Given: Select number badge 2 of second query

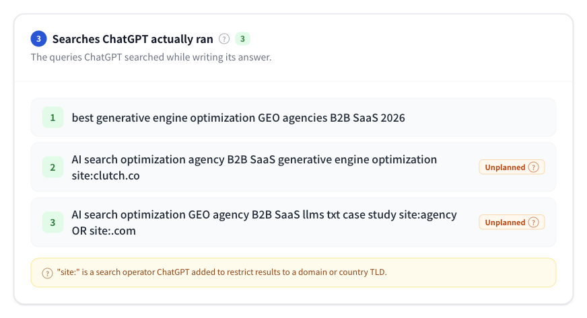Looking at the screenshot, I should tap(53, 167).
